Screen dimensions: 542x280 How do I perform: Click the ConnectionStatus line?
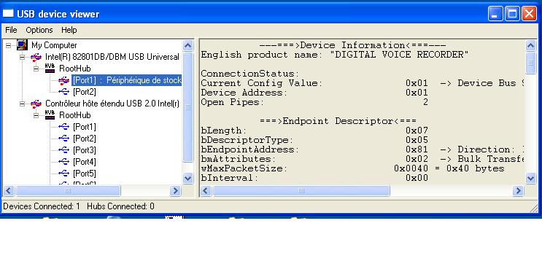point(250,74)
